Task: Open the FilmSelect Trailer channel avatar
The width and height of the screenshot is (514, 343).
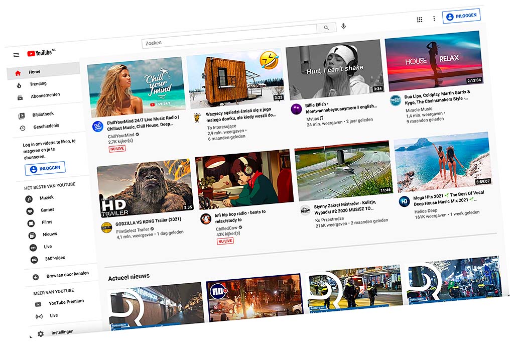Action: [x=106, y=227]
